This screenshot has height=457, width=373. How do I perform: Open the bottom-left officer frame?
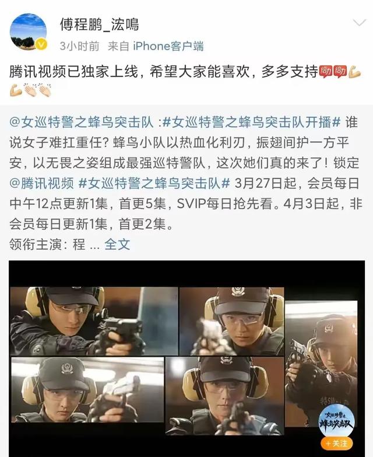(87, 390)
